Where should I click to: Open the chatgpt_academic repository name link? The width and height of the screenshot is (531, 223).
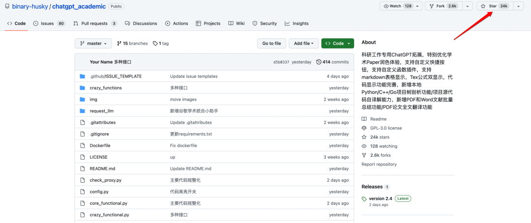coord(79,6)
